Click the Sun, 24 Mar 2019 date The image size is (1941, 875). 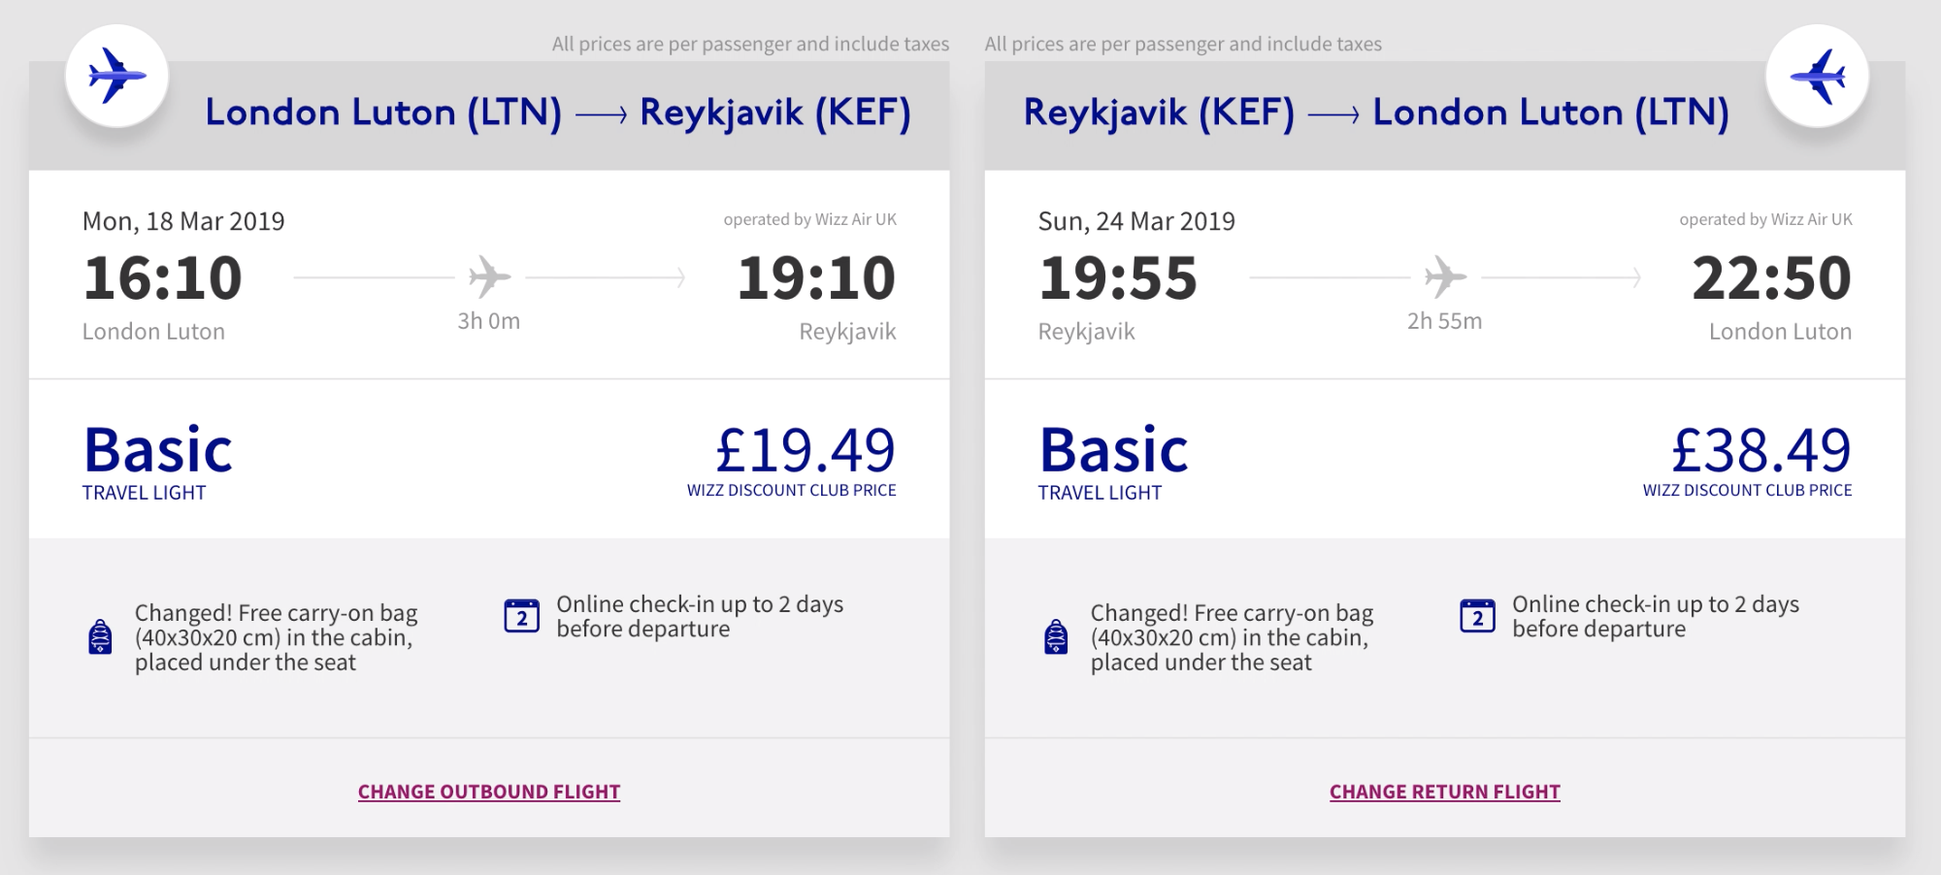tap(1136, 221)
